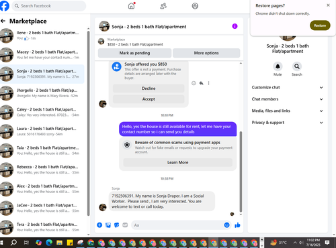
Task: Open Ilene conversation in list
Action: coord(42,36)
